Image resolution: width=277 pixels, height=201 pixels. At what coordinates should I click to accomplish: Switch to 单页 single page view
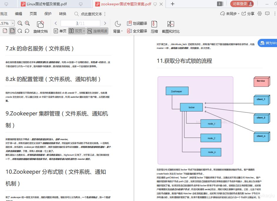pyautogui.click(x=60, y=31)
